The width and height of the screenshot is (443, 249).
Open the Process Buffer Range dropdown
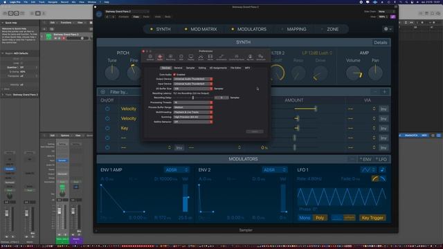pos(193,107)
